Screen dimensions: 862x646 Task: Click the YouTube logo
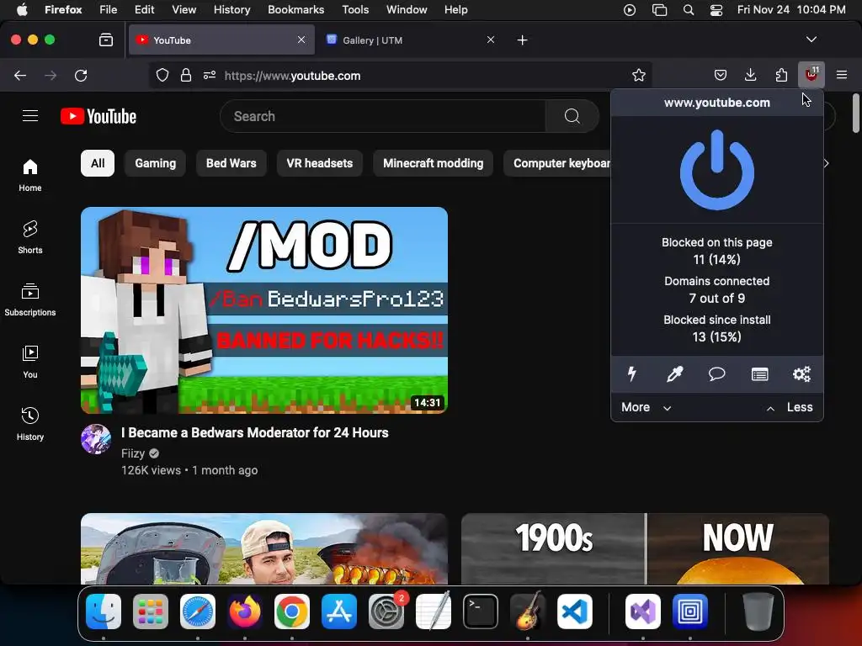(98, 116)
